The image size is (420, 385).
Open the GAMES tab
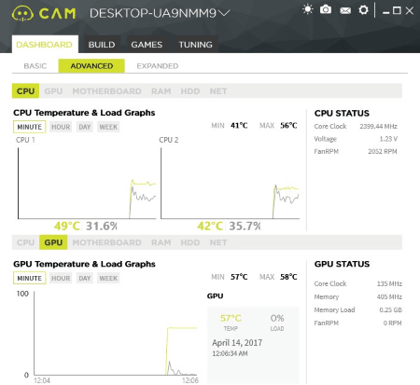[147, 45]
